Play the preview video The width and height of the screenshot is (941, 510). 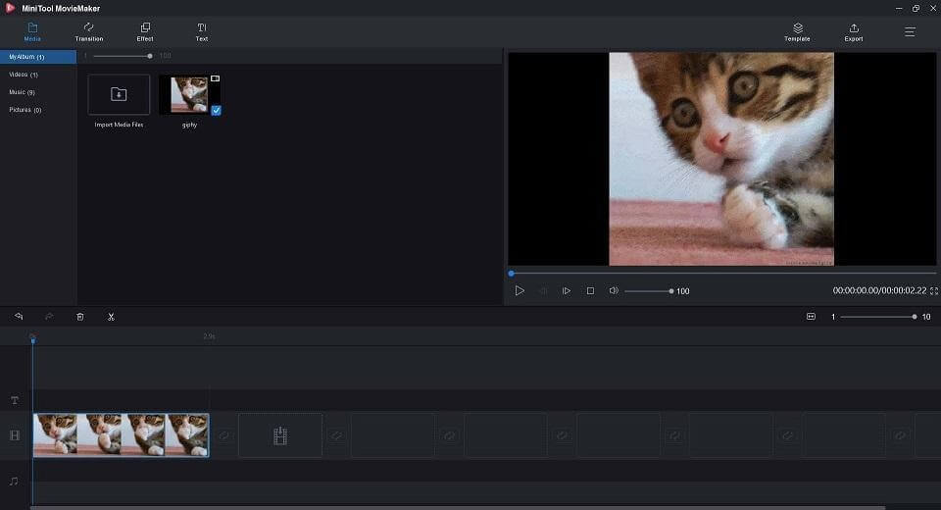pyautogui.click(x=520, y=290)
